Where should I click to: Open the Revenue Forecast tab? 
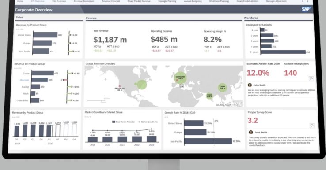coord(111,1)
